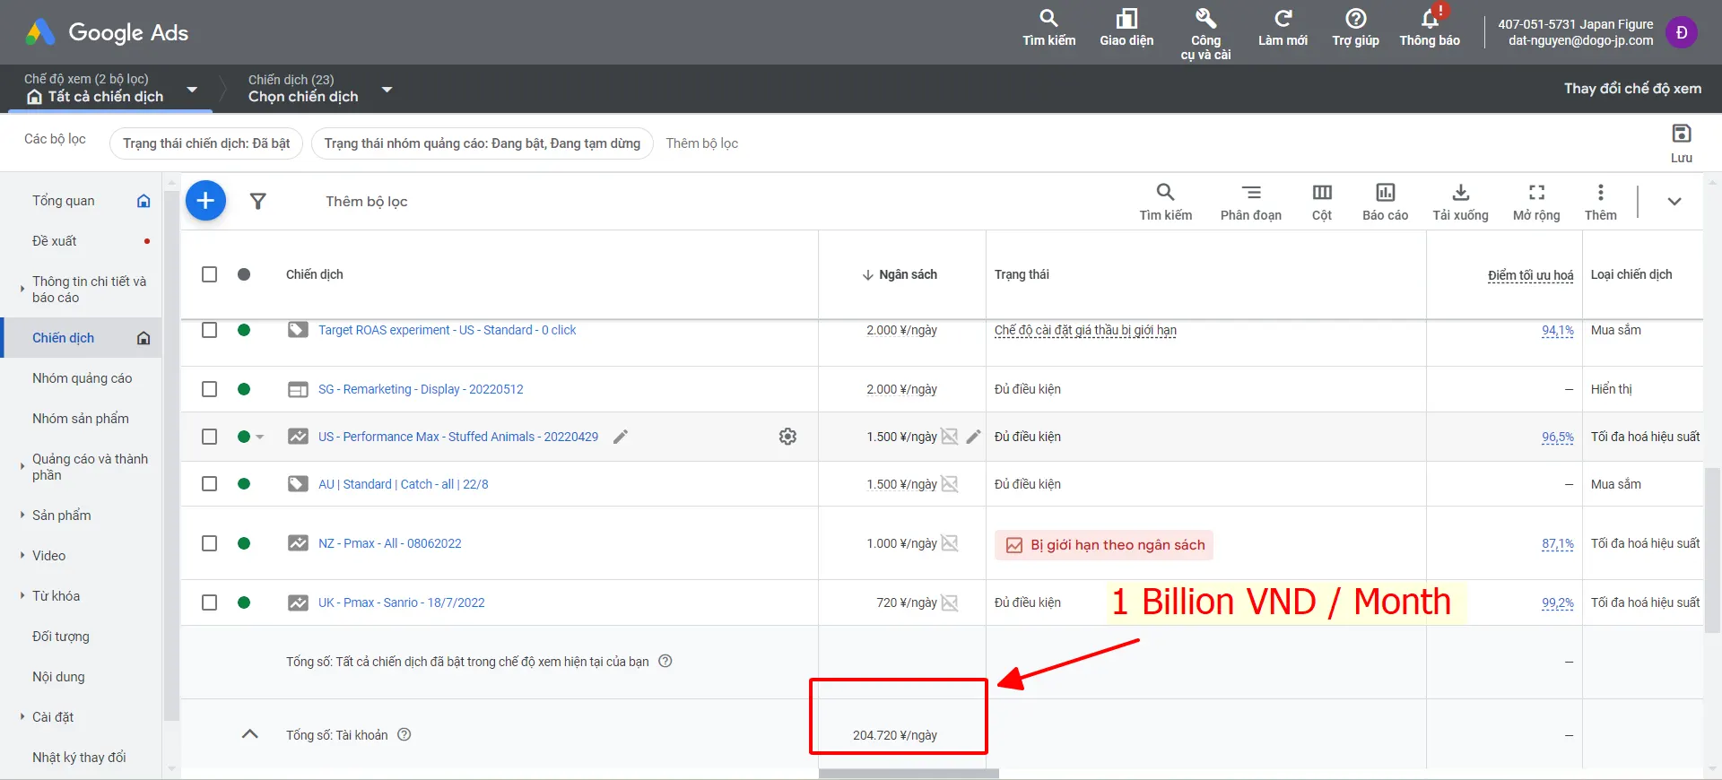Click edit pencil beside US Performance Max name
Viewport: 1722px width, 780px height.
[620, 437]
